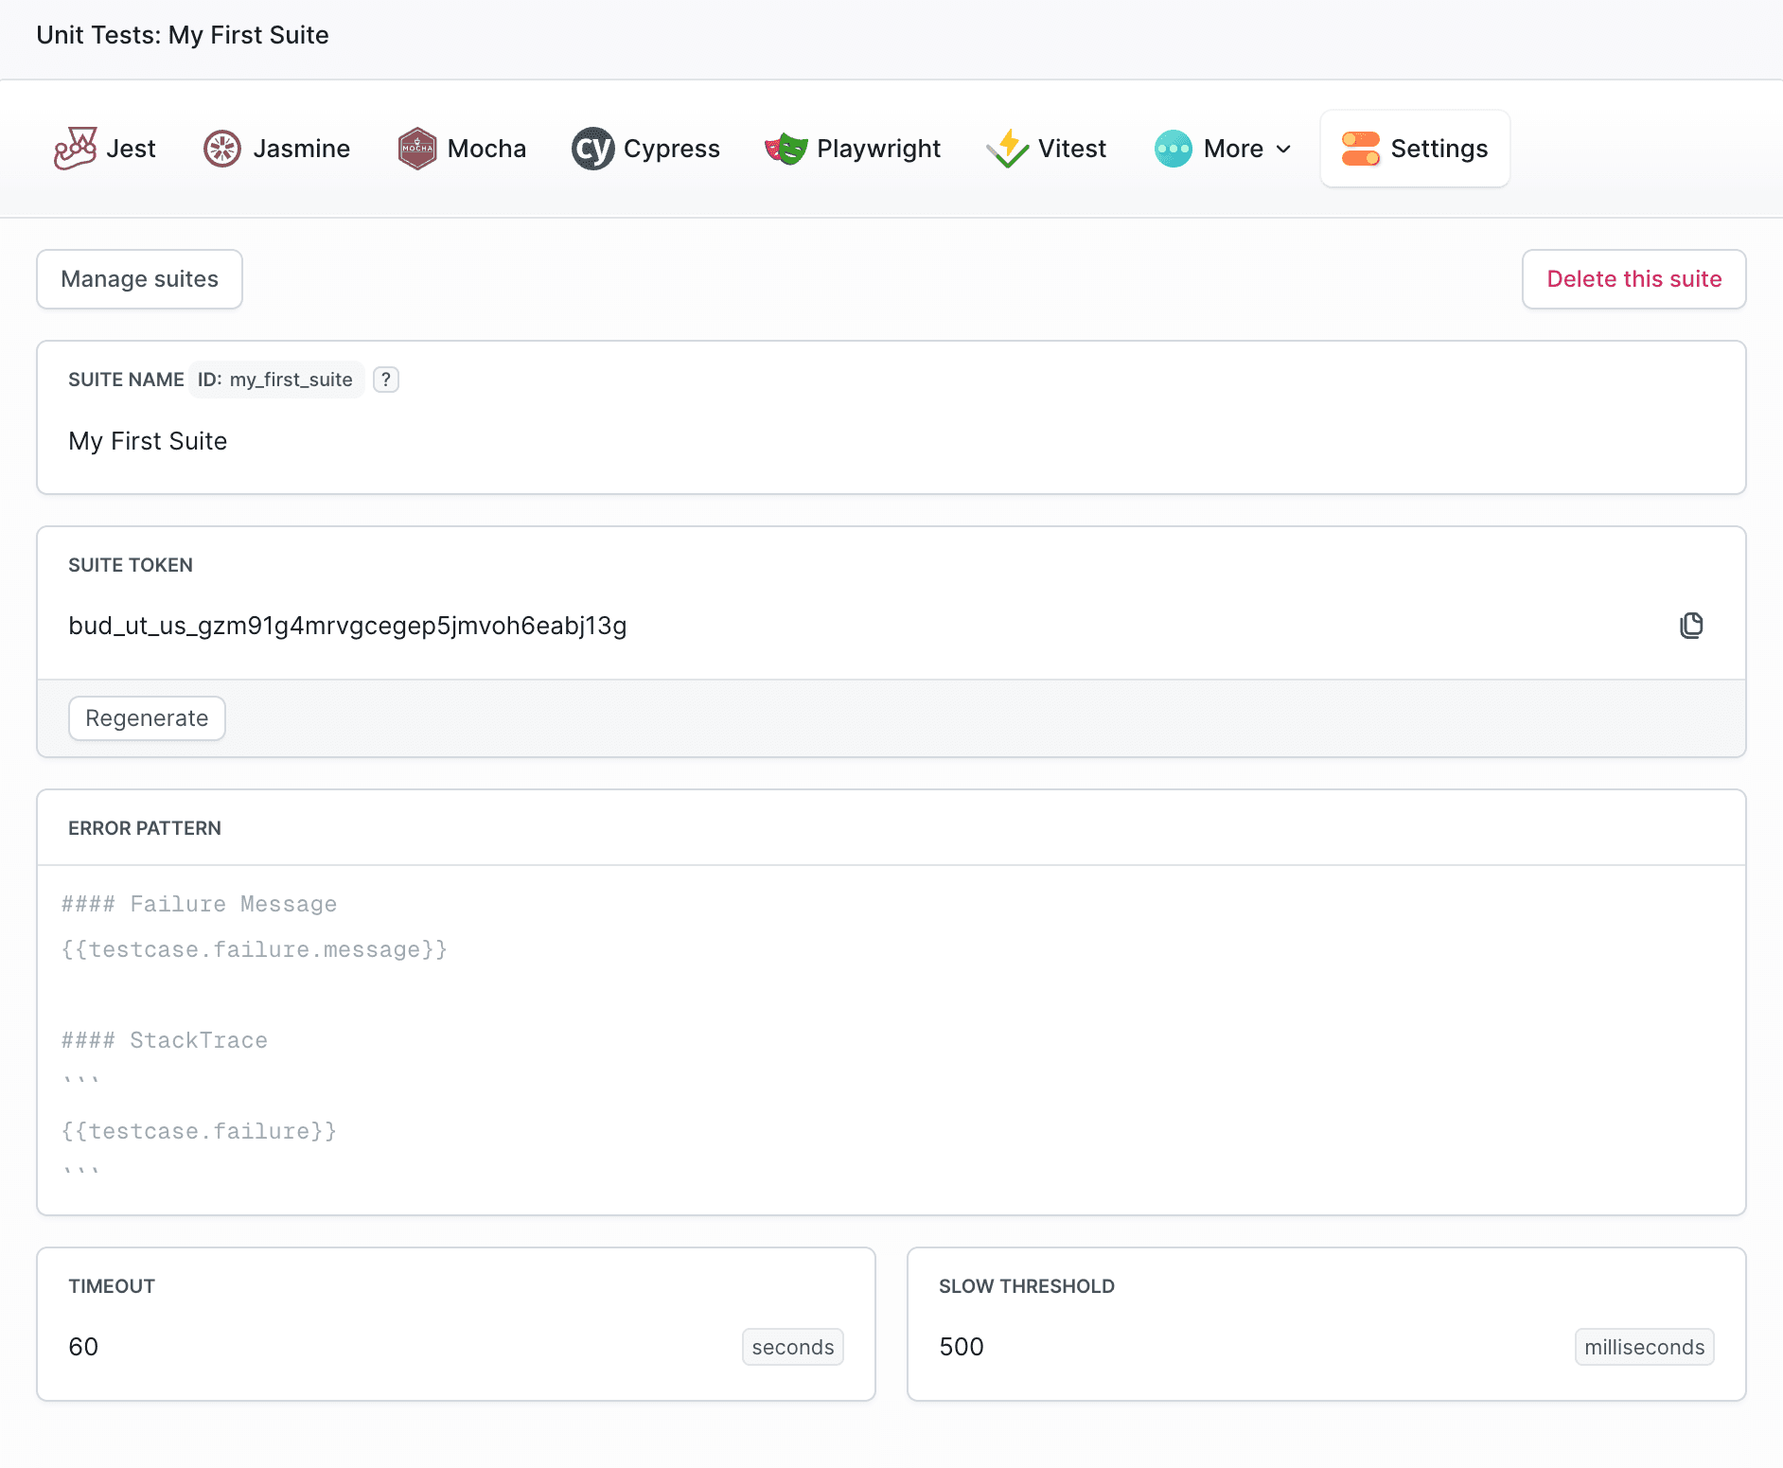Click the Playwright masks icon
1783x1468 pixels.
click(786, 149)
